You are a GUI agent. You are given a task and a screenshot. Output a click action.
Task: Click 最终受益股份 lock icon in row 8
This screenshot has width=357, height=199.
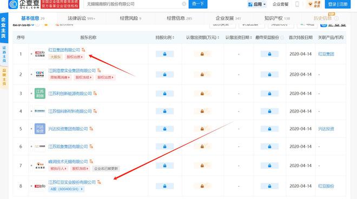click(x=269, y=186)
